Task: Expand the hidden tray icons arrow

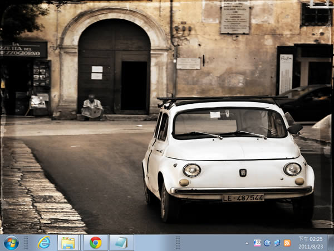Action: [247, 243]
